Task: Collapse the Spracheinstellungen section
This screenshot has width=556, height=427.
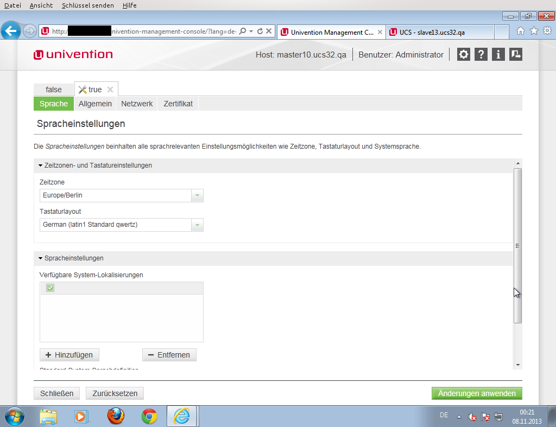Action: pos(41,258)
